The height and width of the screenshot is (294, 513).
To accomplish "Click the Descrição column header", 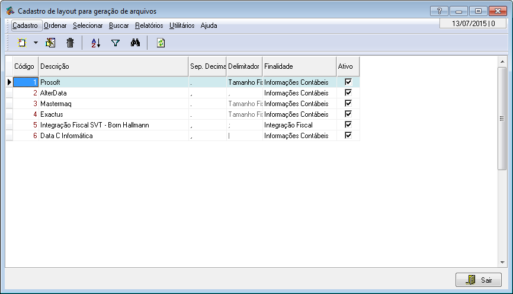I will [x=113, y=66].
